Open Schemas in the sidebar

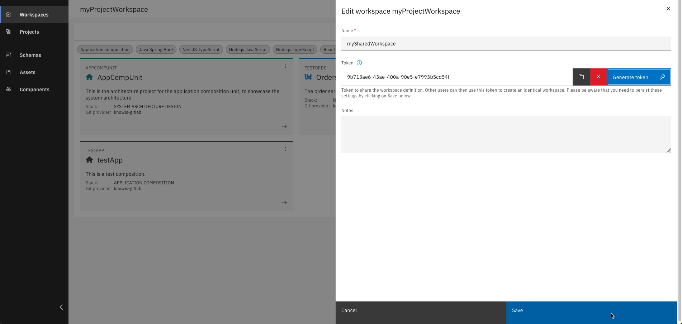(30, 55)
